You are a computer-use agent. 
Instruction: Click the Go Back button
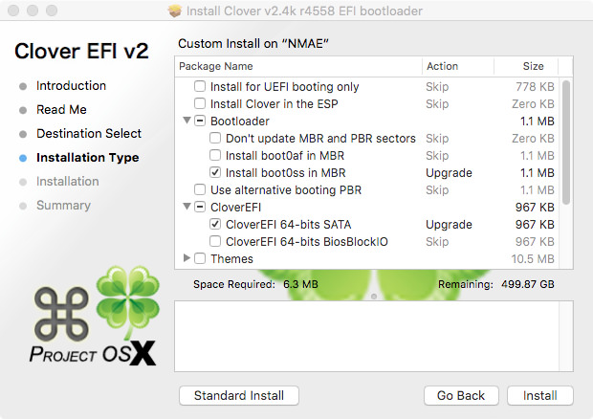click(x=461, y=395)
